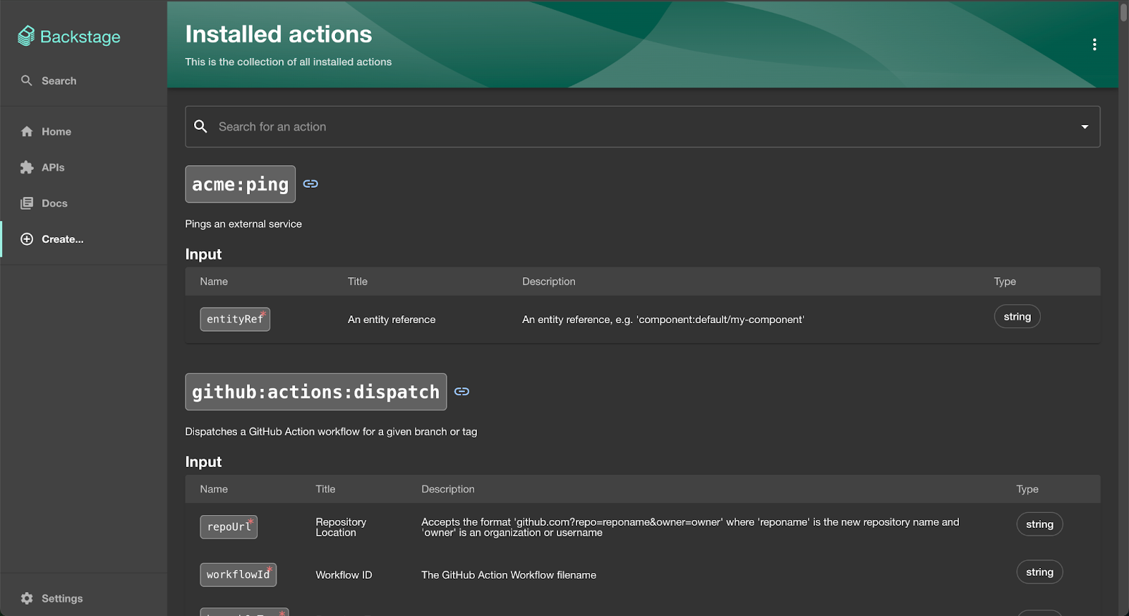Open the three-dot header menu
Screen dimensions: 1129x616
1094,44
